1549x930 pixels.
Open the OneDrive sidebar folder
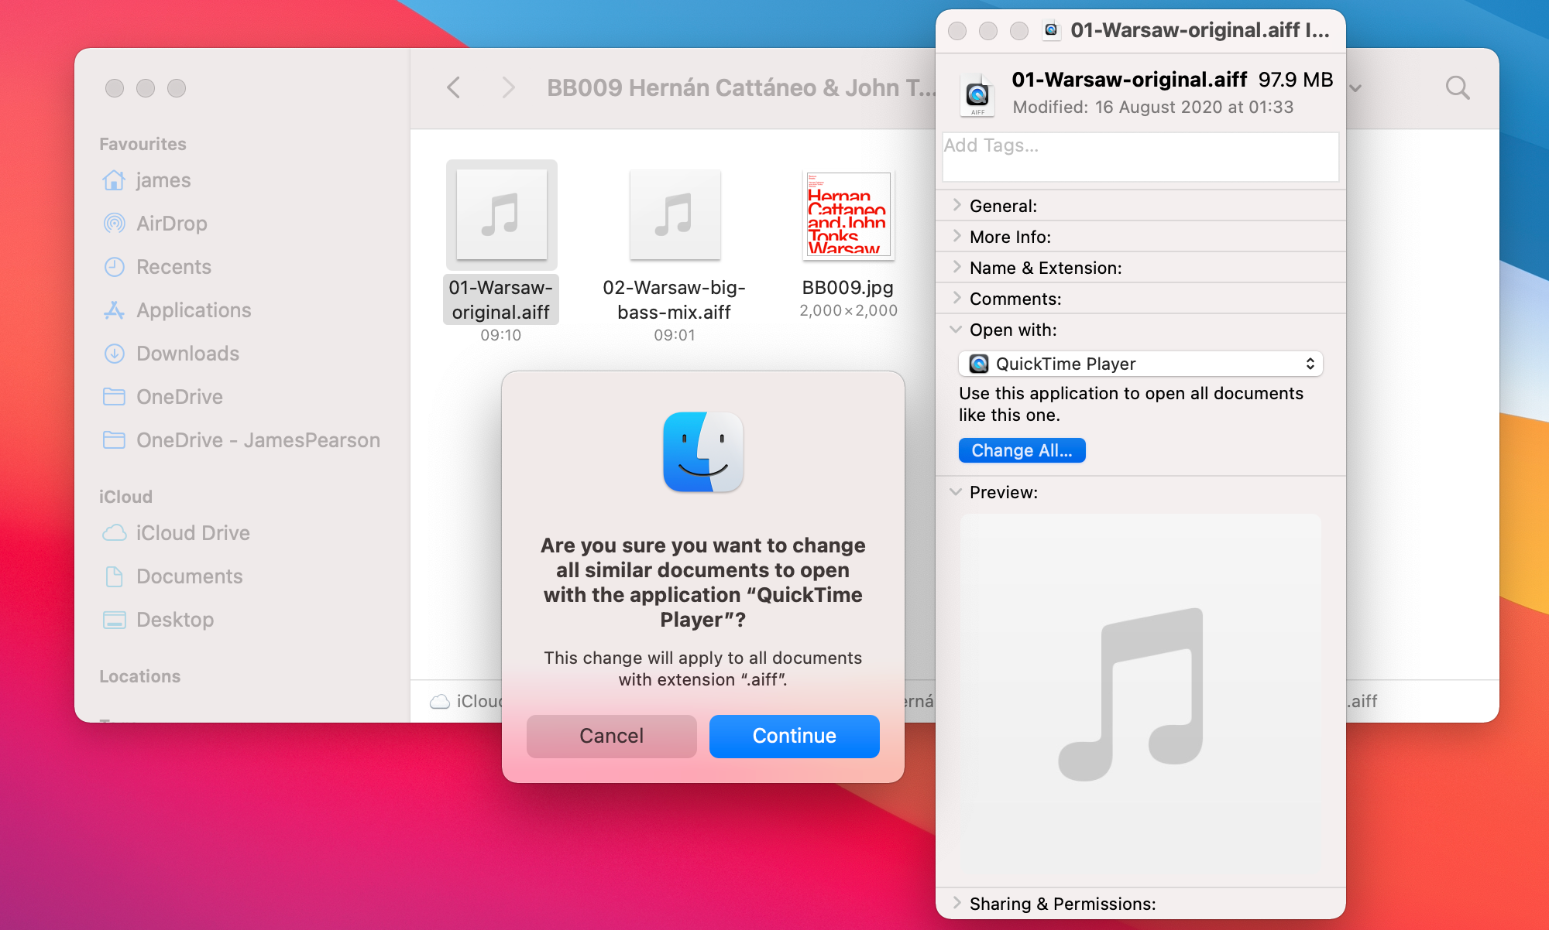pos(163,397)
